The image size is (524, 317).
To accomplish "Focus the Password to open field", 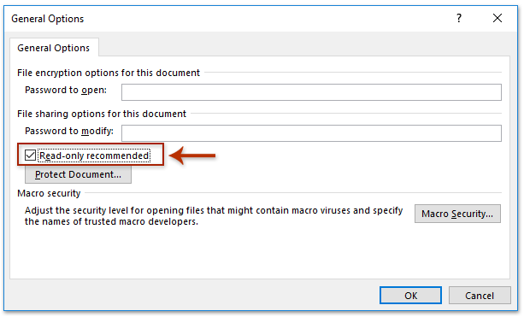I will click(x=311, y=92).
